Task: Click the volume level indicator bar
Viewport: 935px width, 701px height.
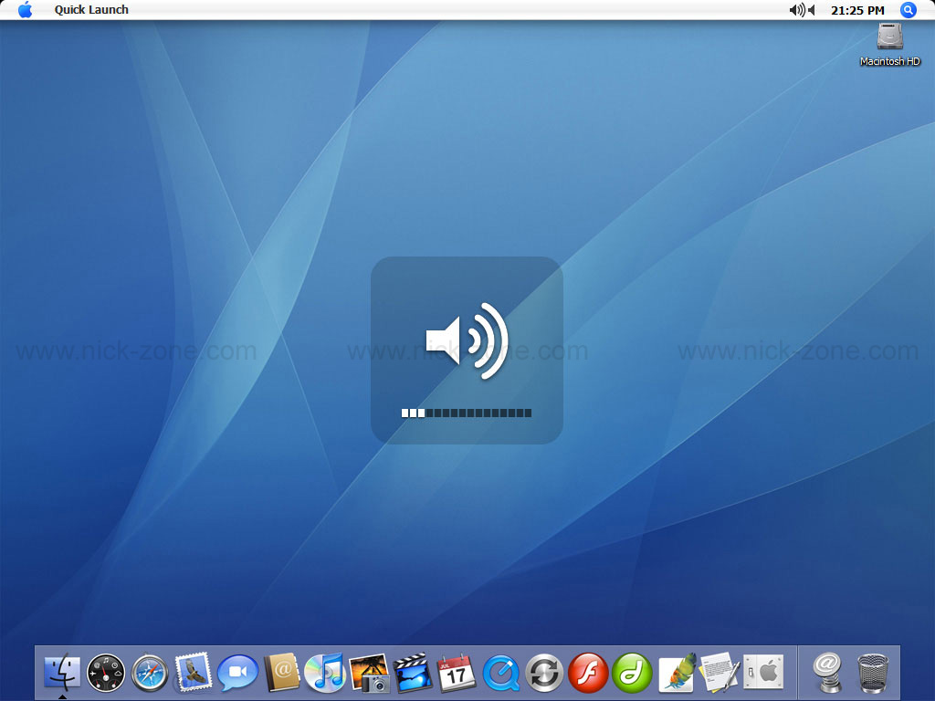Action: click(467, 413)
